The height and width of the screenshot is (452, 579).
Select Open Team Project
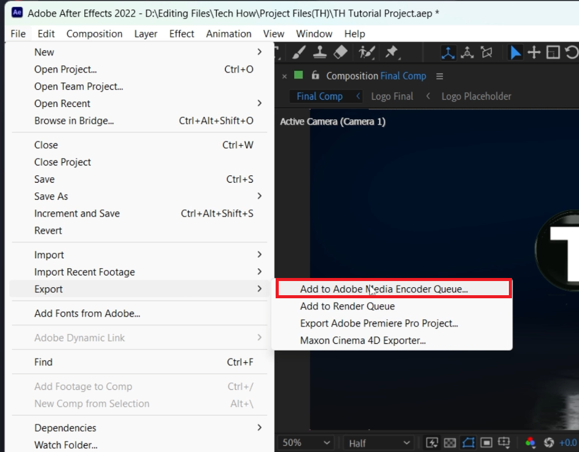(x=139, y=86)
